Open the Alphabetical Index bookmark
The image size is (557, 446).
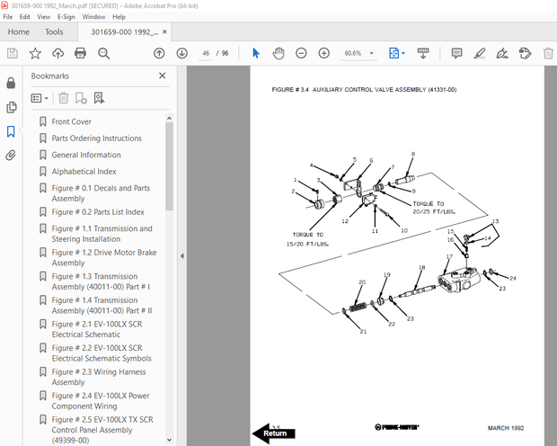pos(84,172)
